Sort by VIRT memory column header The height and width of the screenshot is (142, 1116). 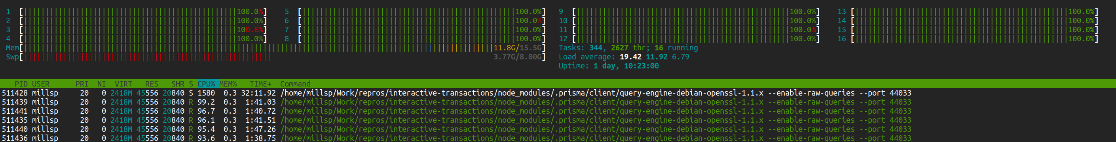(x=123, y=84)
